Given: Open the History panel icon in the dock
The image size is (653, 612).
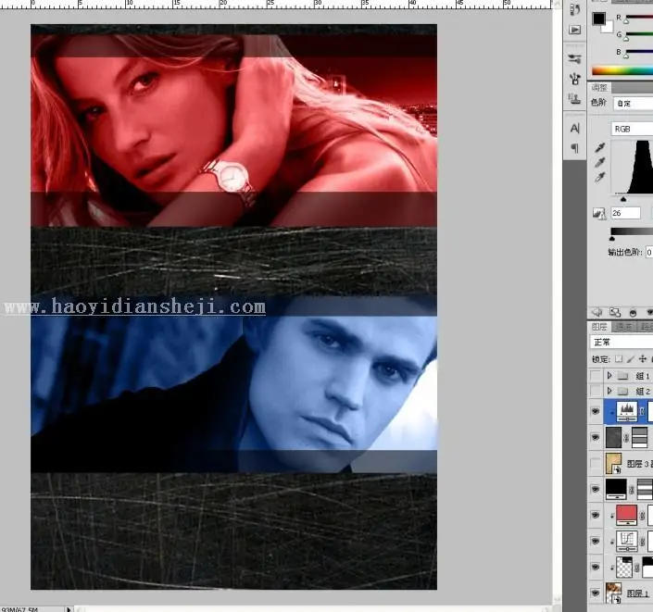Looking at the screenshot, I should coord(574,10).
